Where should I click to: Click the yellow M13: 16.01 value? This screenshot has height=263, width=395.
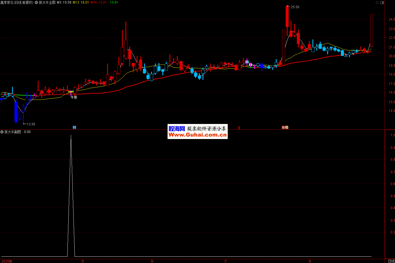(x=81, y=2)
